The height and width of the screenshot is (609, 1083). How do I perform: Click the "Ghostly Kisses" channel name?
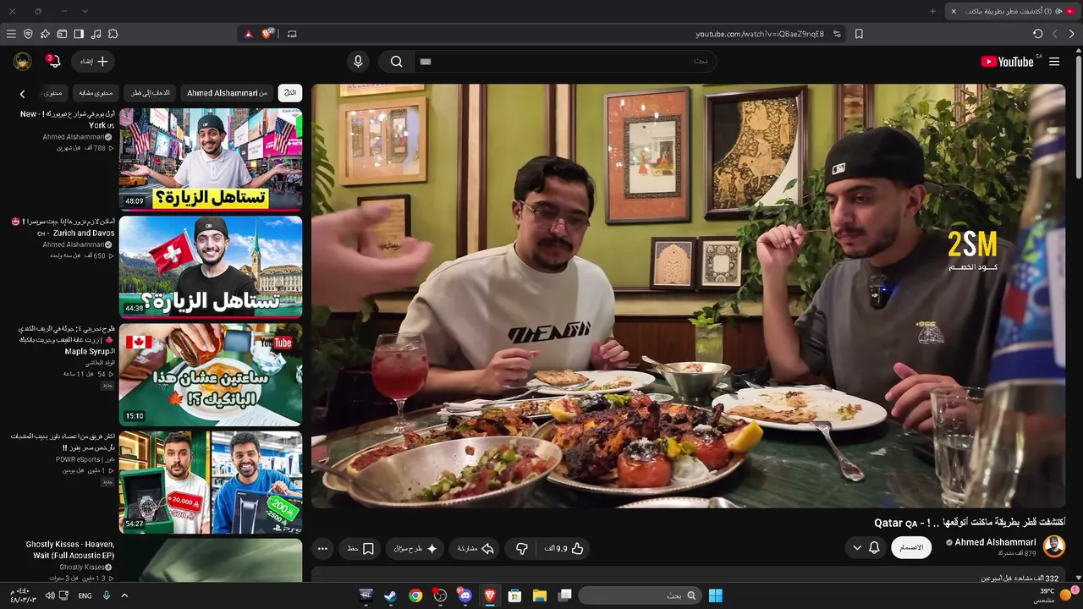[81, 568]
